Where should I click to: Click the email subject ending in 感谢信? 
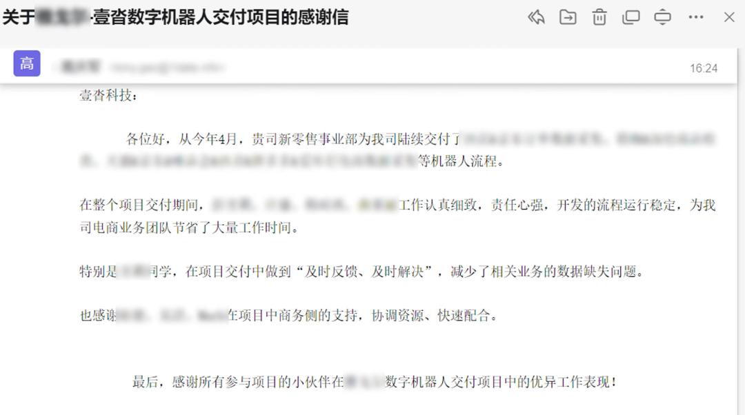coord(175,17)
